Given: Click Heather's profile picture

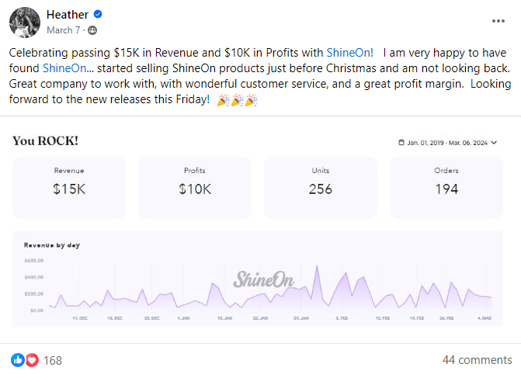Looking at the screenshot, I should [24, 22].
